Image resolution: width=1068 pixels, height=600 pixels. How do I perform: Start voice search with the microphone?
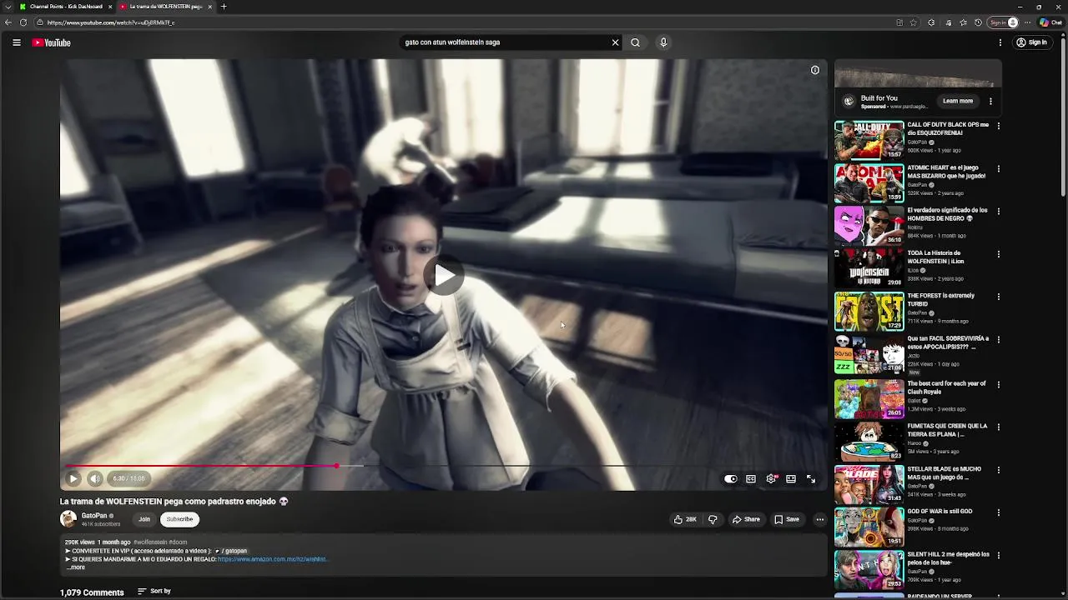click(x=663, y=42)
